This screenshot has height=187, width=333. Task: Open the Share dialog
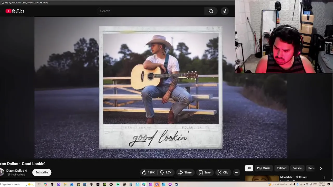[185, 172]
